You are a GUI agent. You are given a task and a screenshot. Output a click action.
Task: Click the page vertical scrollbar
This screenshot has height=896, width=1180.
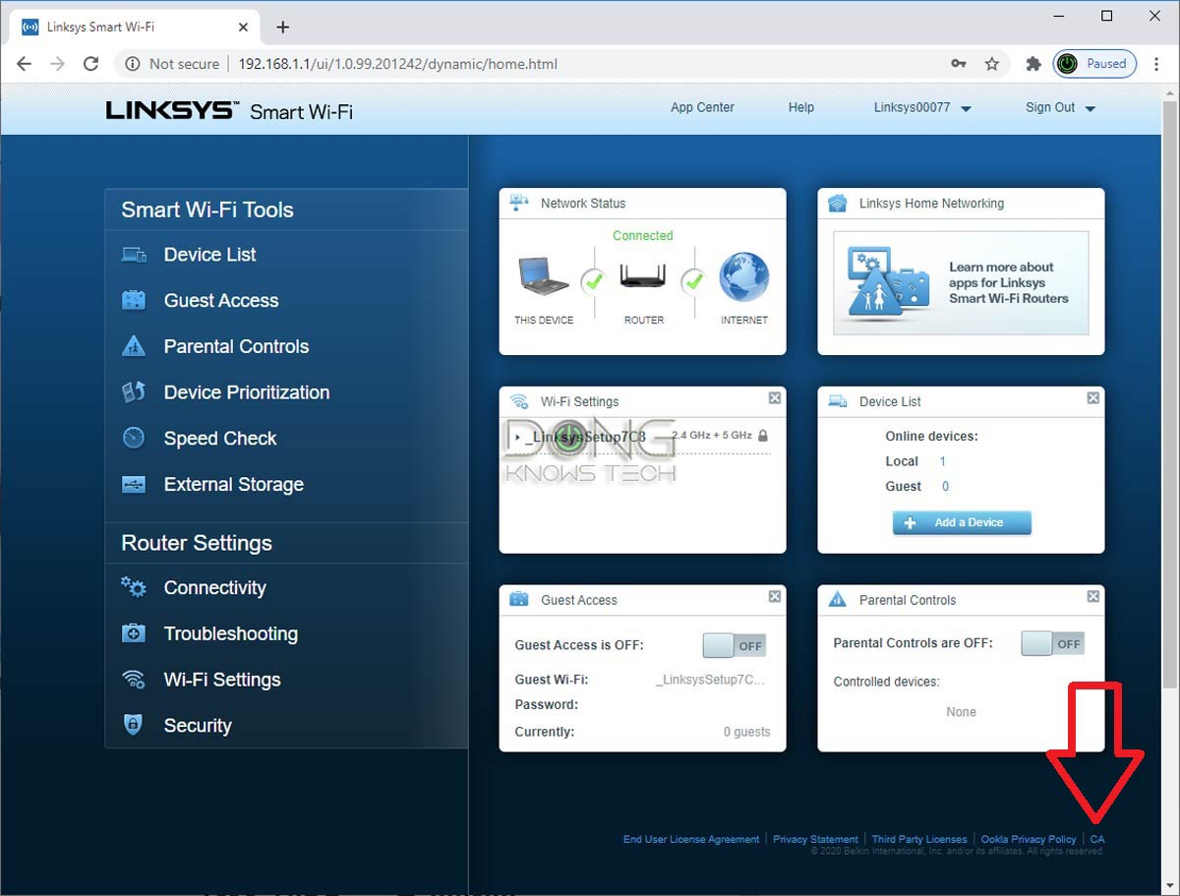1170,393
